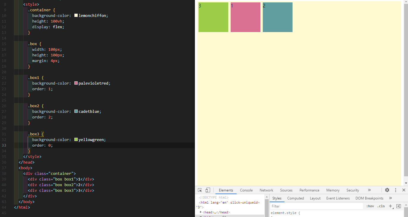Expand the head node in DOM tree
The width and height of the screenshot is (408, 217).
coord(201,212)
